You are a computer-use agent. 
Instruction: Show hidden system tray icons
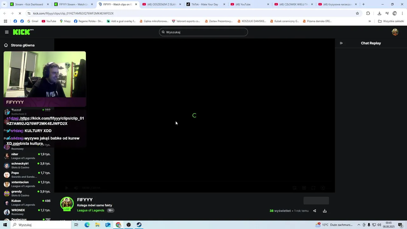[x=359, y=225]
